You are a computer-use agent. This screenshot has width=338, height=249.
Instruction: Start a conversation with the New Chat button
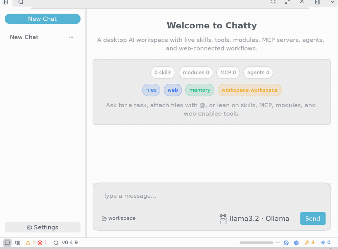(43, 19)
